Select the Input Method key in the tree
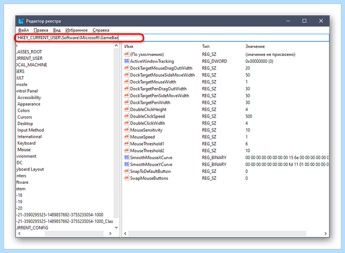Viewport: 345px width, 253px height. (30, 130)
